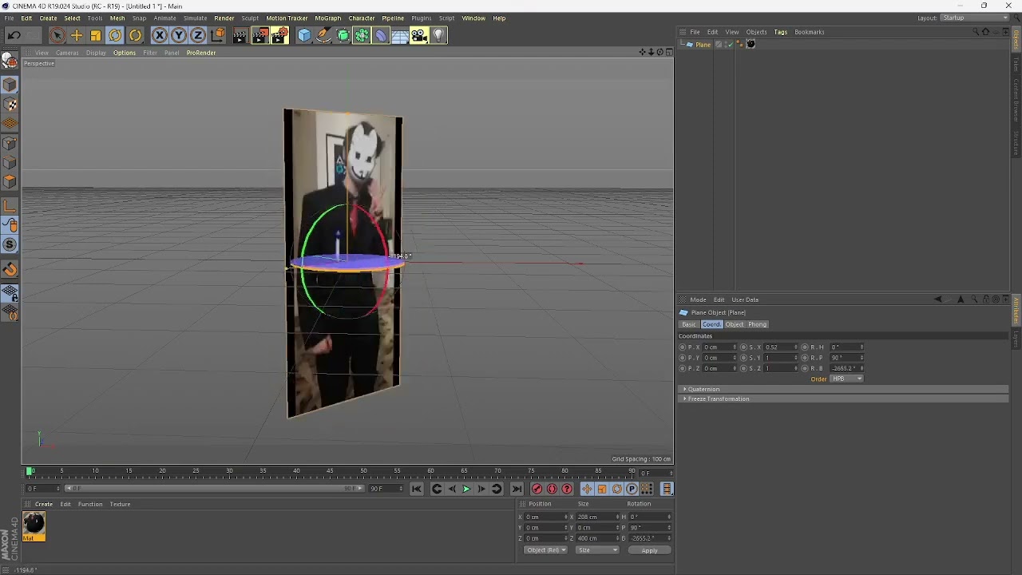Viewport: 1022px width, 575px height.
Task: Toggle the Autokeying button
Action: (552, 489)
